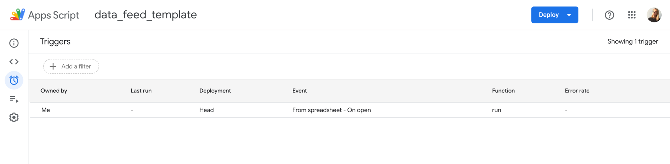Expand the Deploy dropdown arrow

pyautogui.click(x=569, y=15)
